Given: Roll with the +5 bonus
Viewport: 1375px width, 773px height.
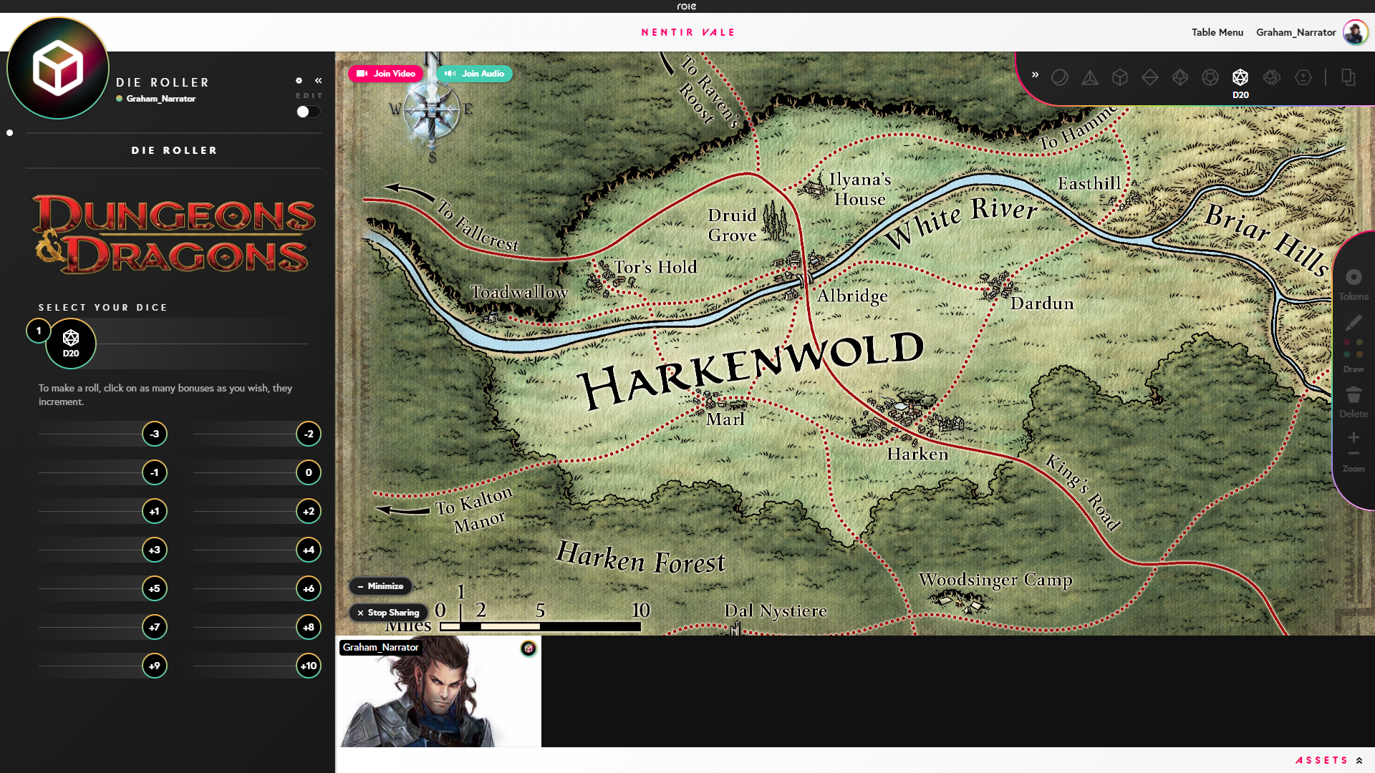Looking at the screenshot, I should click(x=154, y=588).
